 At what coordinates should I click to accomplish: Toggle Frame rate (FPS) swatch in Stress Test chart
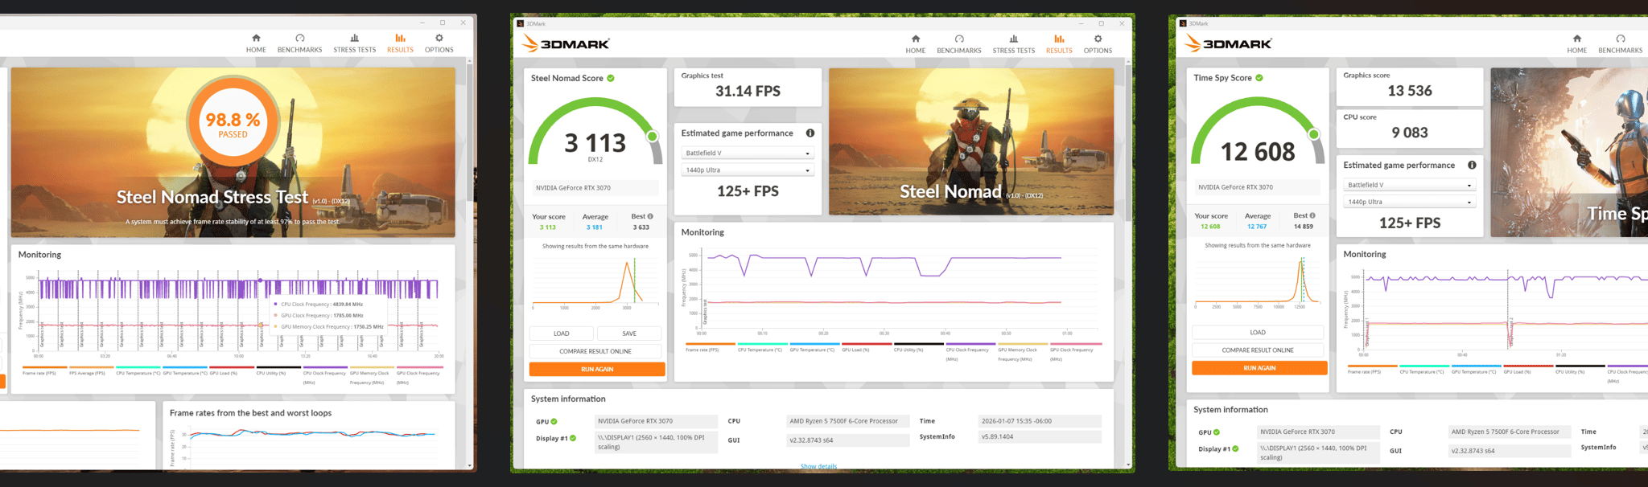pos(43,366)
